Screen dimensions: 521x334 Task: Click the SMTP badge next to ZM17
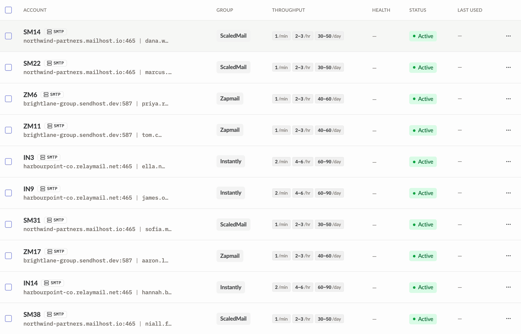56,252
